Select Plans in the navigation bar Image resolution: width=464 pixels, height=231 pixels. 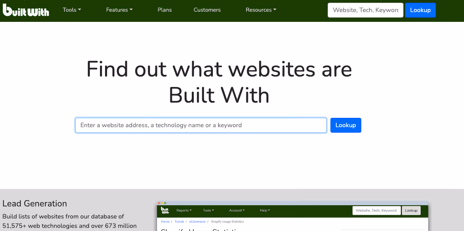click(x=164, y=10)
